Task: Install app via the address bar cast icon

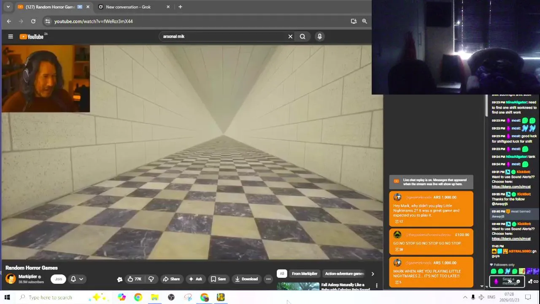Action: tap(354, 21)
